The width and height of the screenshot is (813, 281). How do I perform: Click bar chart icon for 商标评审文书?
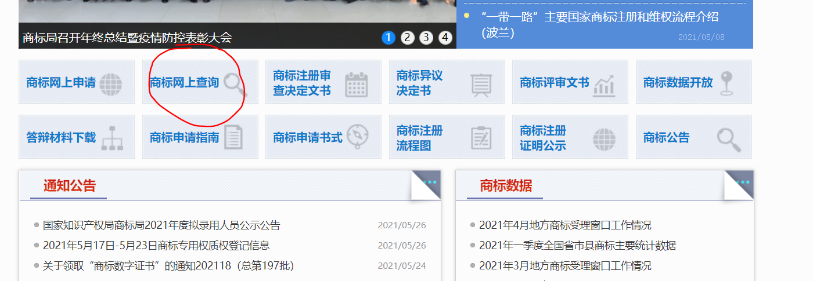[604, 85]
